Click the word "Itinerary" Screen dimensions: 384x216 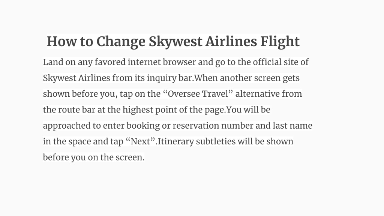click(175, 141)
